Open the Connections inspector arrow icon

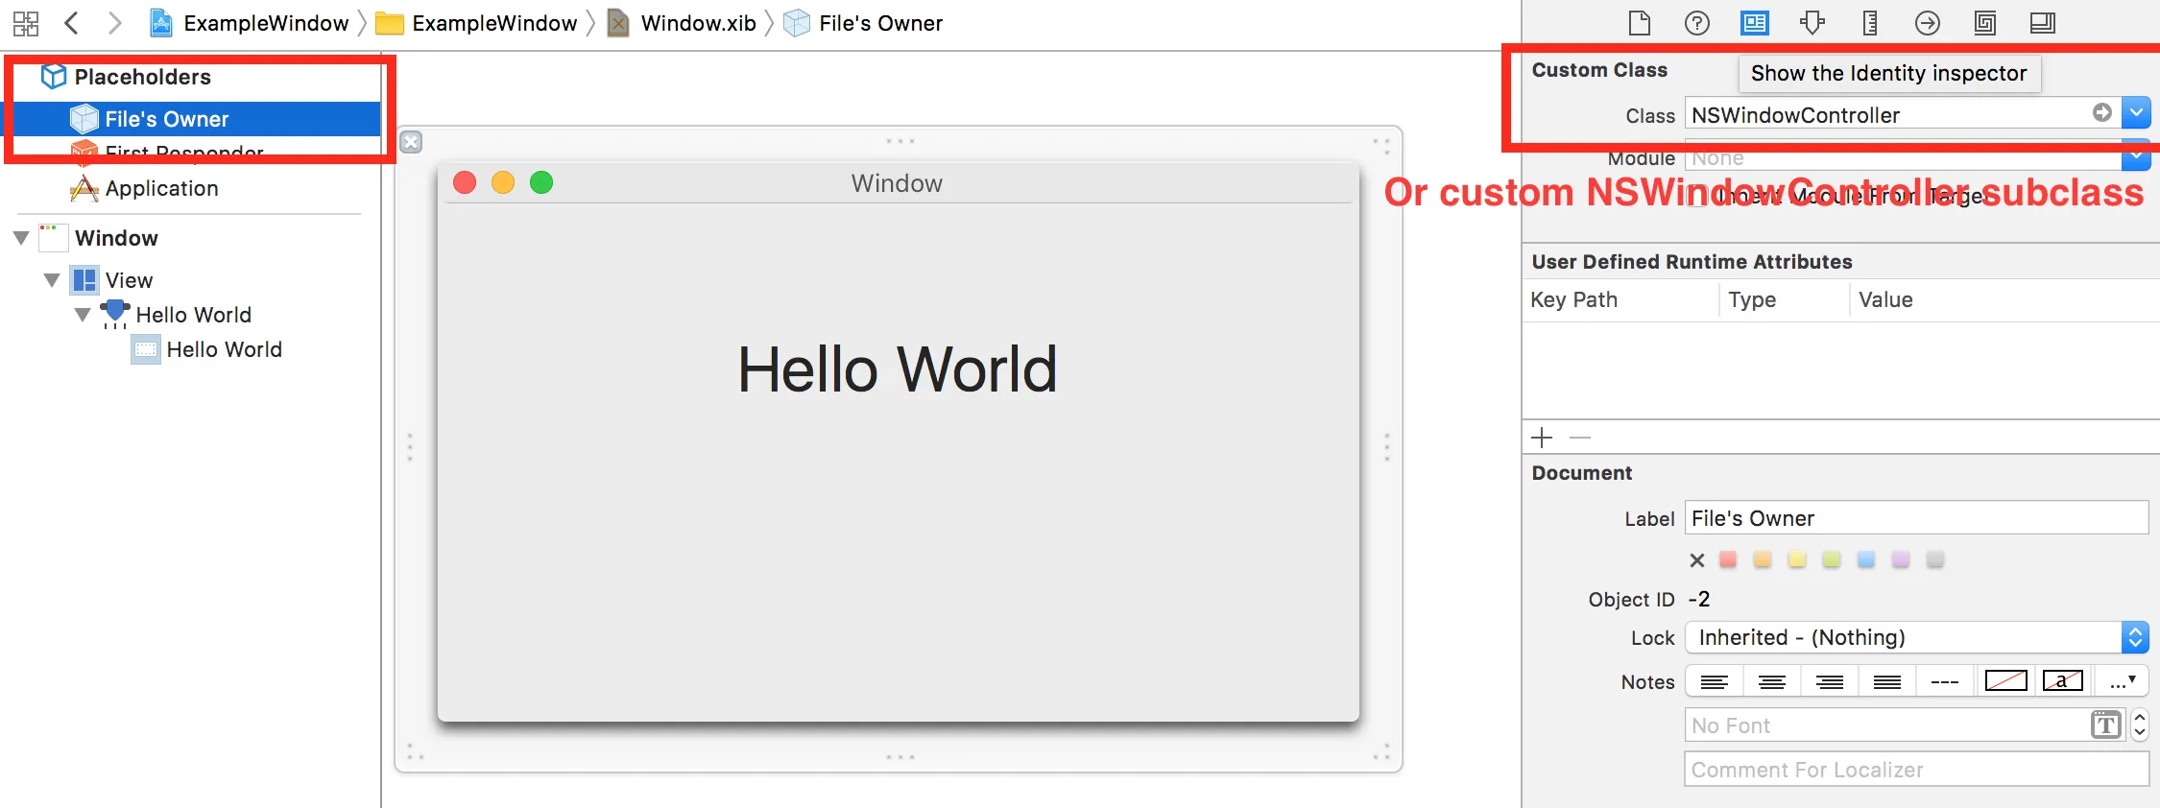coord(1928,23)
